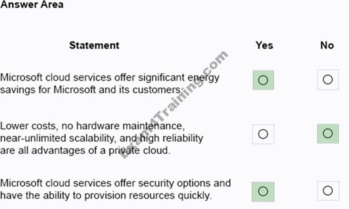Mark No for security options statement
The width and height of the screenshot is (349, 209).
328,191
